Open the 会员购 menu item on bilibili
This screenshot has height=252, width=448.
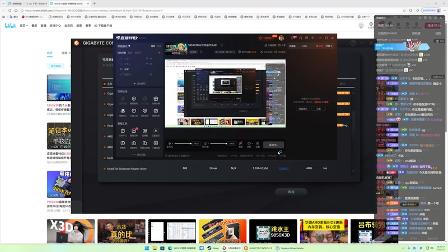click(x=68, y=25)
